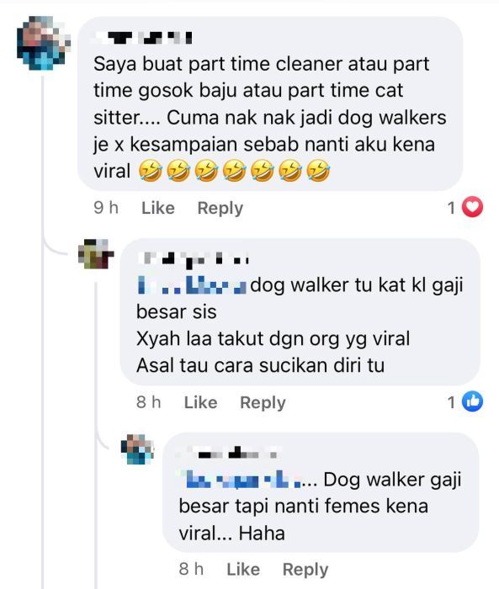Open the first commenter's blurred name
499x589 pixels.
145,38
